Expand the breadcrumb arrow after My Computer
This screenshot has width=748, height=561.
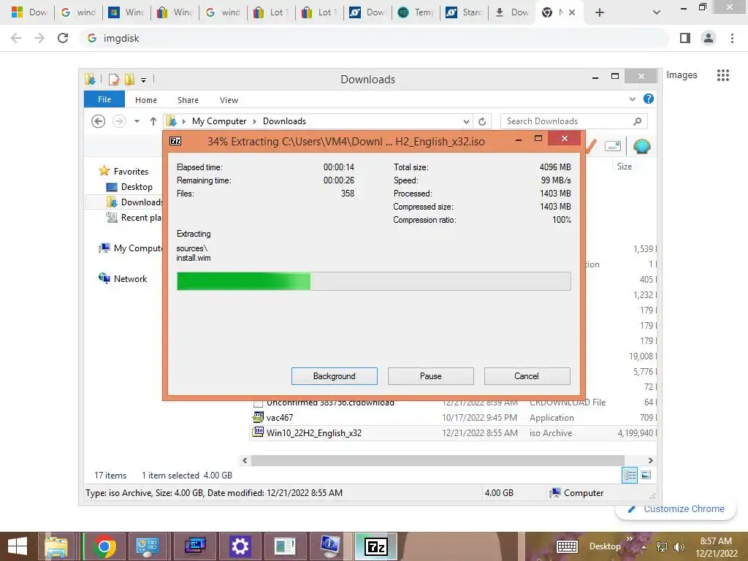pos(255,122)
